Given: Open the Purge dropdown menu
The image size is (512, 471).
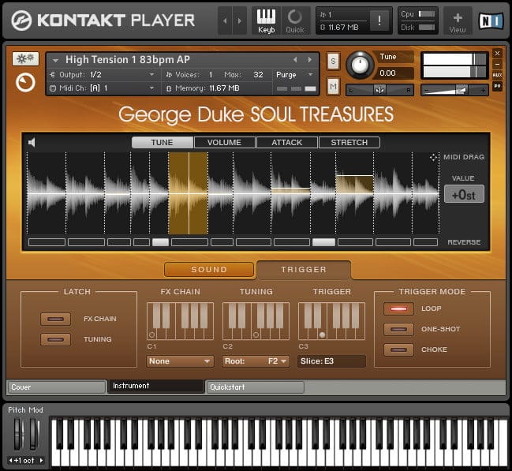Looking at the screenshot, I should click(x=294, y=75).
